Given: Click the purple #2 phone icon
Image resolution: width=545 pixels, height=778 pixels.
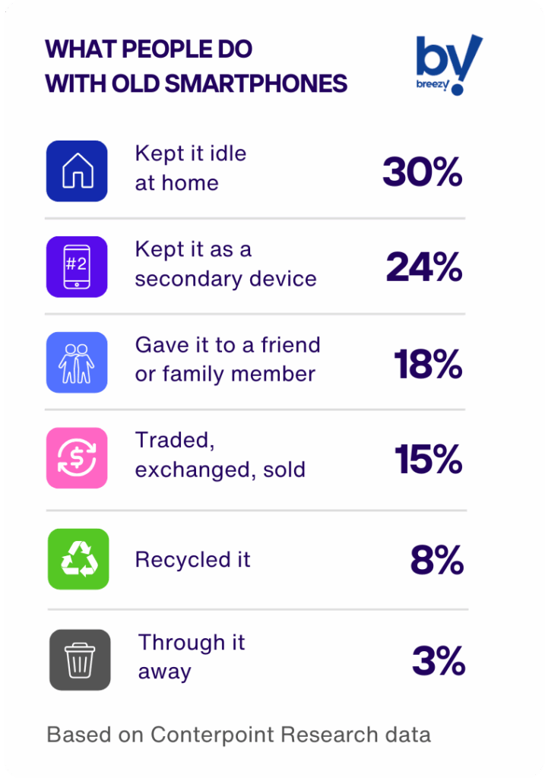Looking at the screenshot, I should (77, 267).
